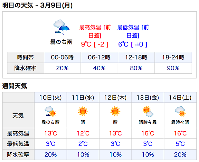The height and width of the screenshot is (162, 199).
Task: Click the cloud-with-sun icon for 14日(土)
Action: (x=180, y=111)
